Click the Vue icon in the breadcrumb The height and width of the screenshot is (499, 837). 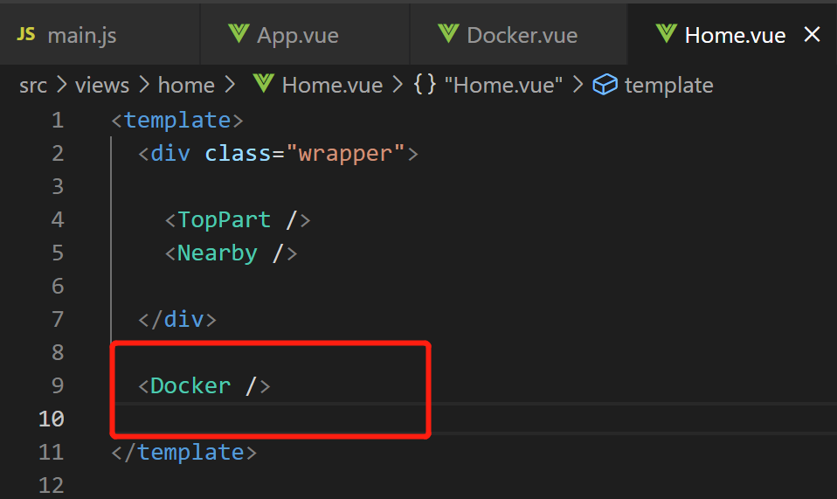(x=263, y=85)
